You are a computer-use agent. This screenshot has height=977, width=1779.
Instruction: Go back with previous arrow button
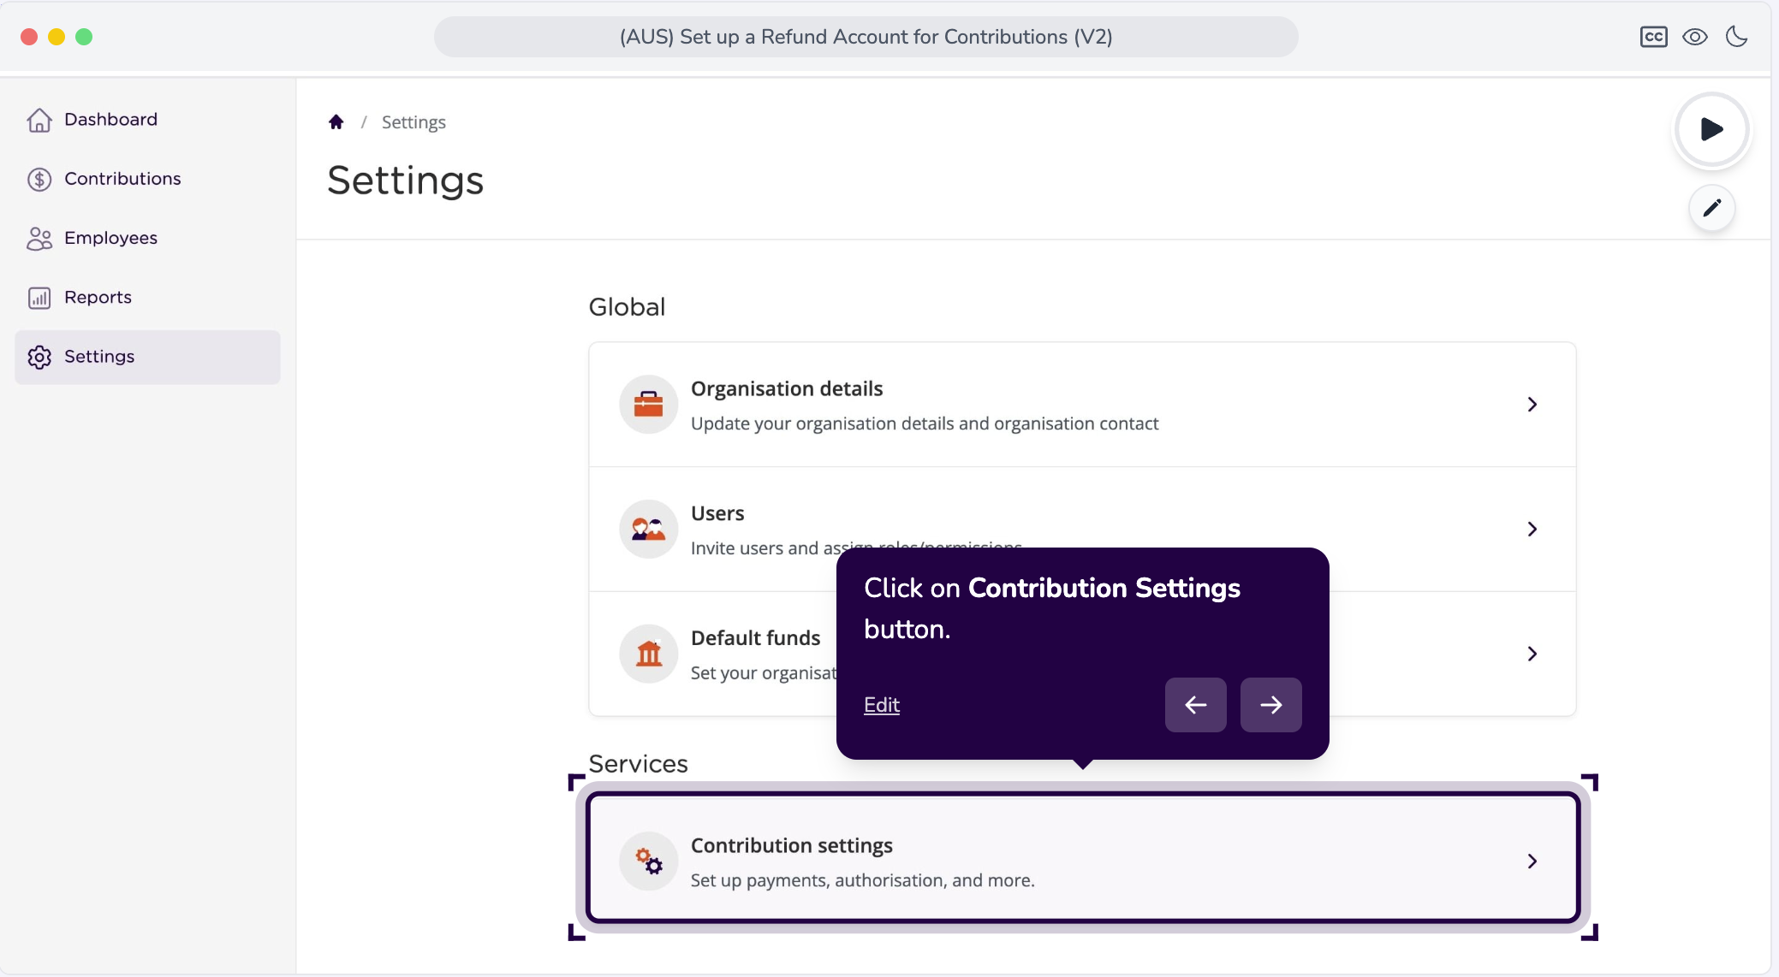click(1195, 705)
